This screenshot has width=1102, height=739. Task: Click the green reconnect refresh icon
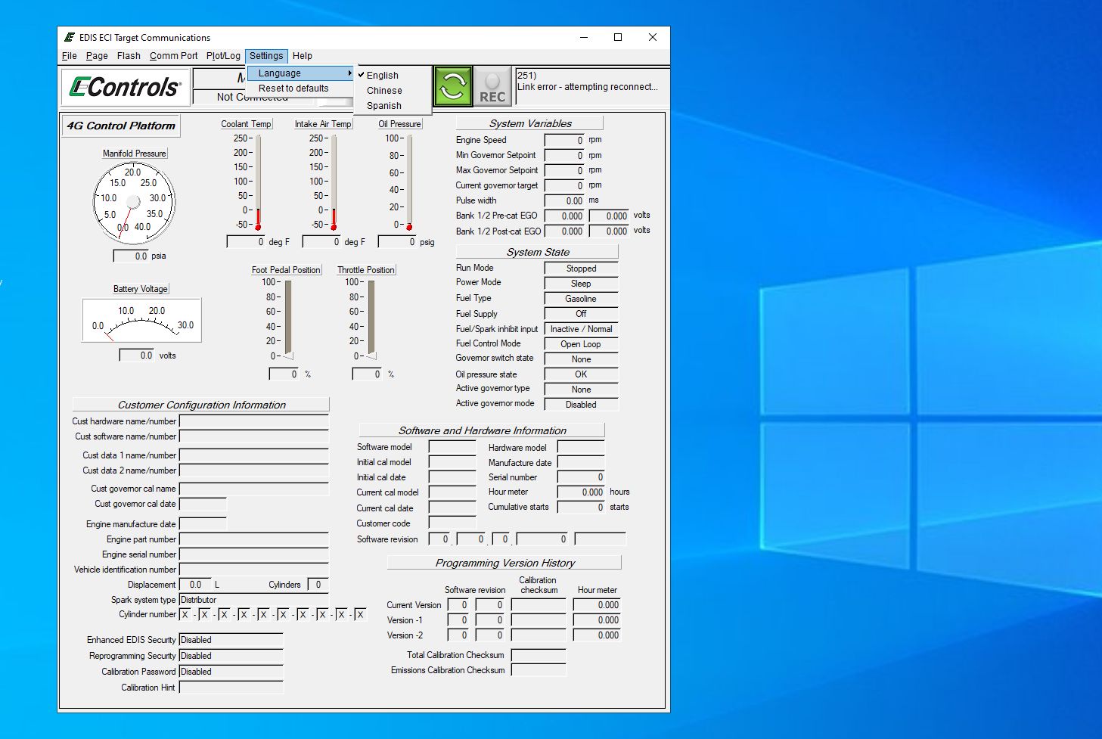[452, 86]
